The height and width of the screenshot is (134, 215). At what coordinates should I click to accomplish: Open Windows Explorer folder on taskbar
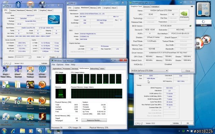click(23, 131)
